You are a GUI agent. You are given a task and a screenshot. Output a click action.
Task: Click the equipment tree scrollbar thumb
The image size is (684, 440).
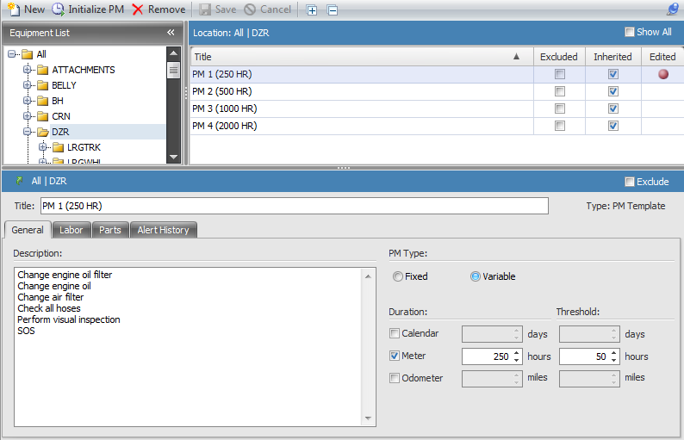(x=174, y=70)
